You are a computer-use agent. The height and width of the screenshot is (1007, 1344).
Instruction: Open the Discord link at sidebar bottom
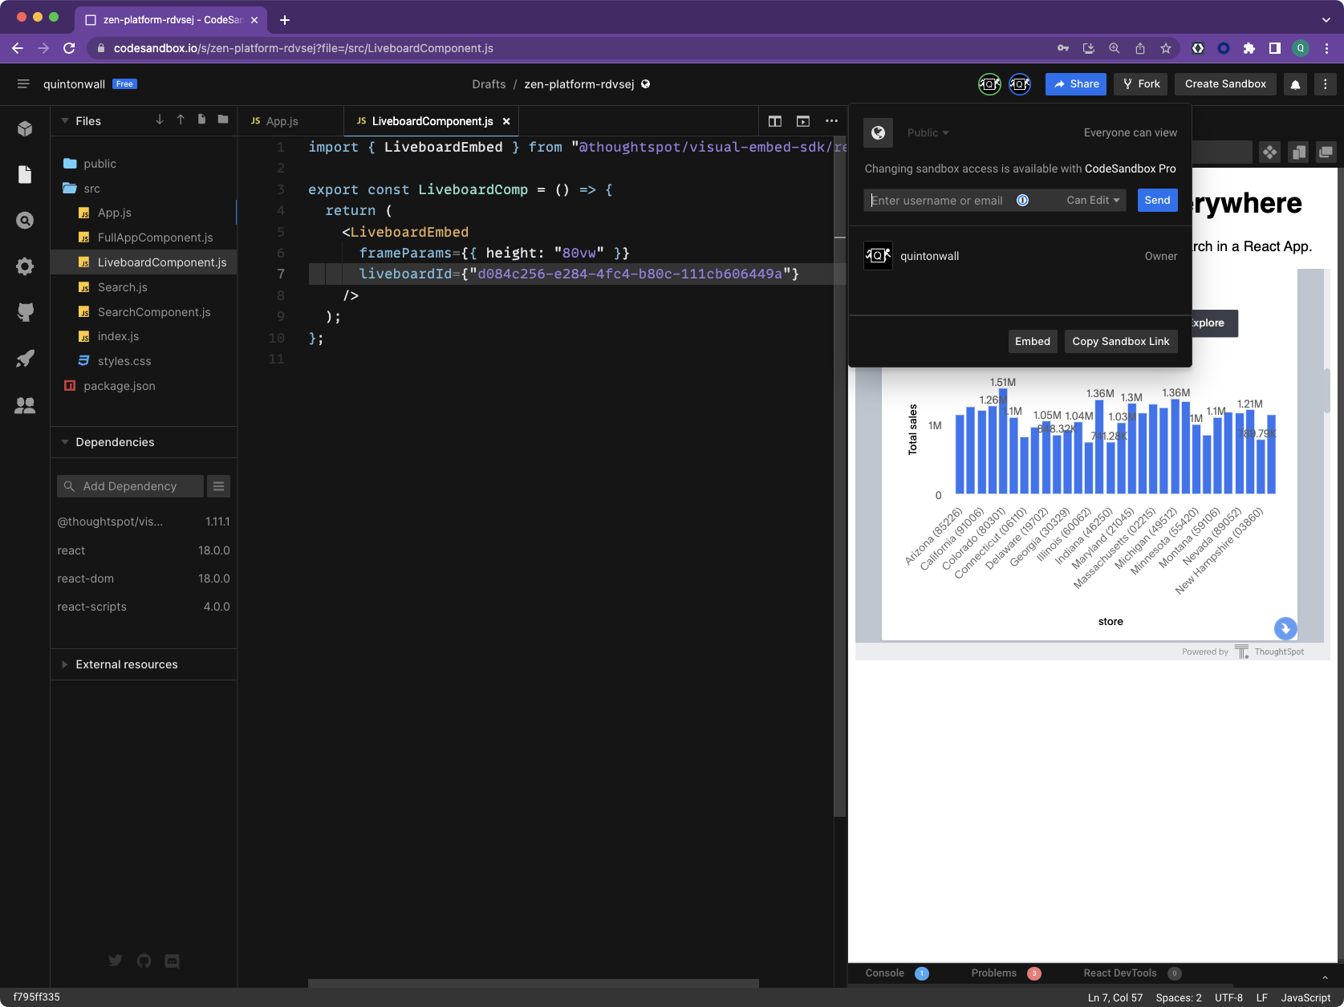click(x=172, y=960)
